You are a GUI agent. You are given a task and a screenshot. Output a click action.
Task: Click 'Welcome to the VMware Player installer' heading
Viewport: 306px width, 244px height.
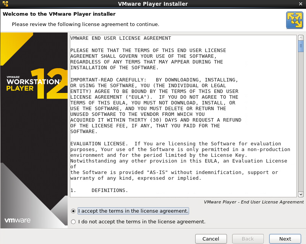point(59,14)
